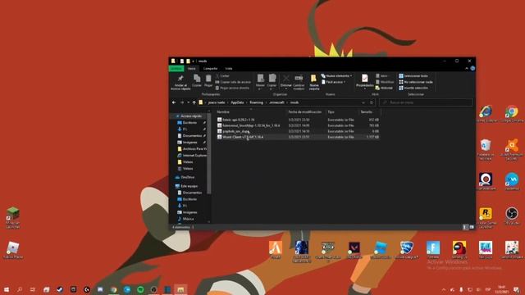
Task: Click the search box in Explorer
Action: 426,102
